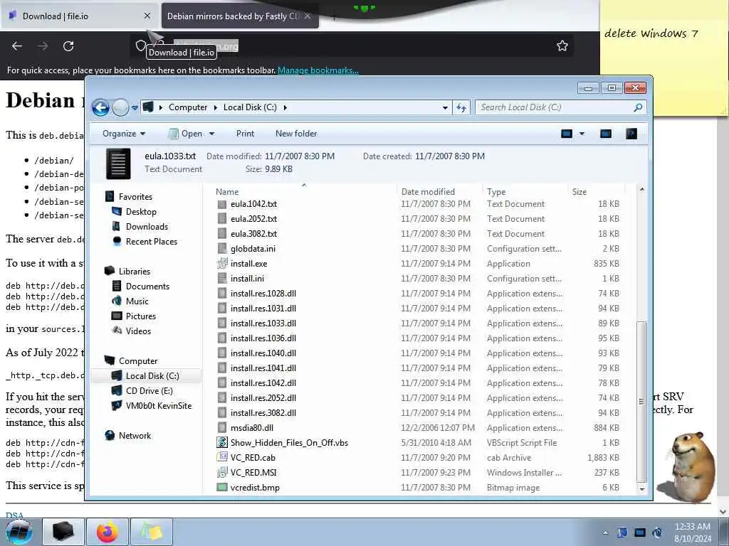Select the VC_RED.MSI installer icon

[x=222, y=473]
